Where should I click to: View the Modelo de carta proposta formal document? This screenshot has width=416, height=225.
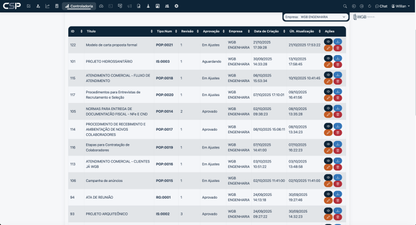click(x=328, y=42)
